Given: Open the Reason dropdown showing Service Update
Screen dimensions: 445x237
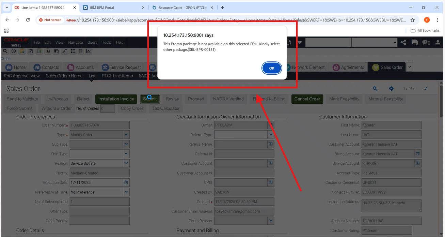Looking at the screenshot, I should 126,163.
